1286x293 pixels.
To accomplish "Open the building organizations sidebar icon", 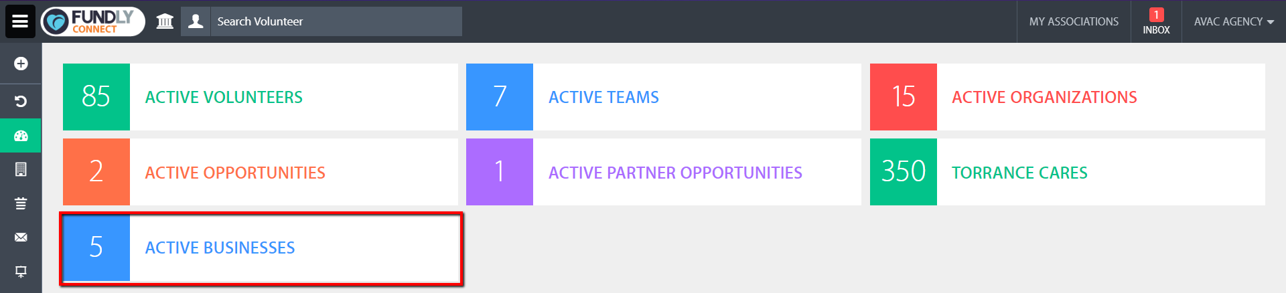I will click(21, 170).
